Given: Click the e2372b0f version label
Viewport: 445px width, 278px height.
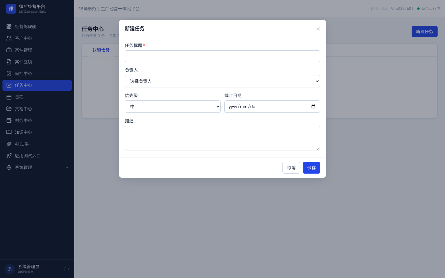Looking at the screenshot, I should pyautogui.click(x=402, y=9).
